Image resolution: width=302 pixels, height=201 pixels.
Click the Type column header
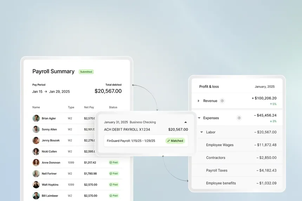click(x=71, y=107)
